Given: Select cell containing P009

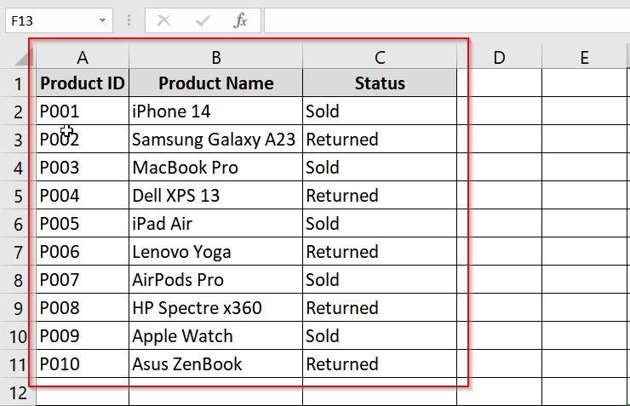Looking at the screenshot, I should coord(83,335).
